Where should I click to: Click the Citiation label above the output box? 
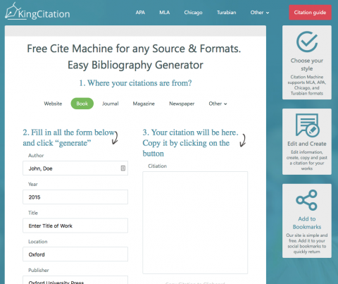click(x=157, y=166)
